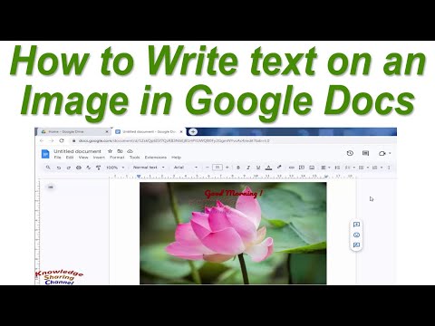Image resolution: width=435 pixels, height=326 pixels.
Task: Select the lotus flower image
Action: [x=233, y=233]
